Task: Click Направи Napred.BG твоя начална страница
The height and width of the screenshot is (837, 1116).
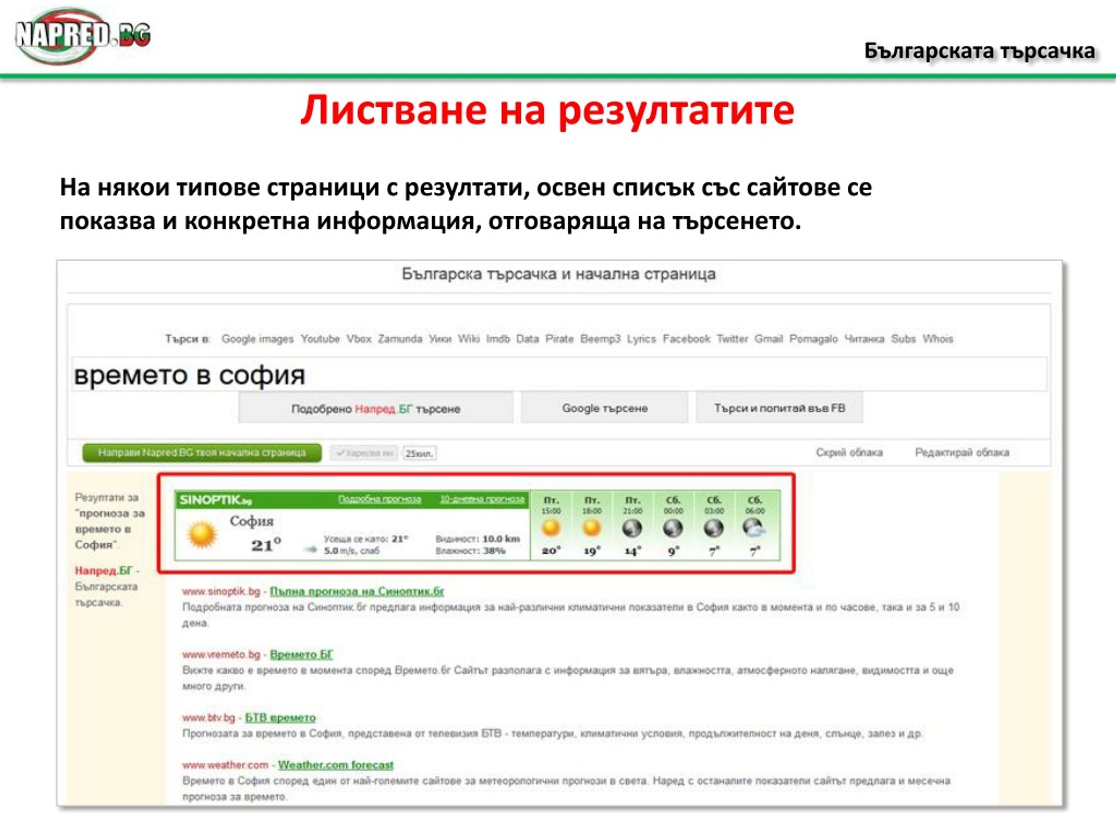Action: [202, 453]
